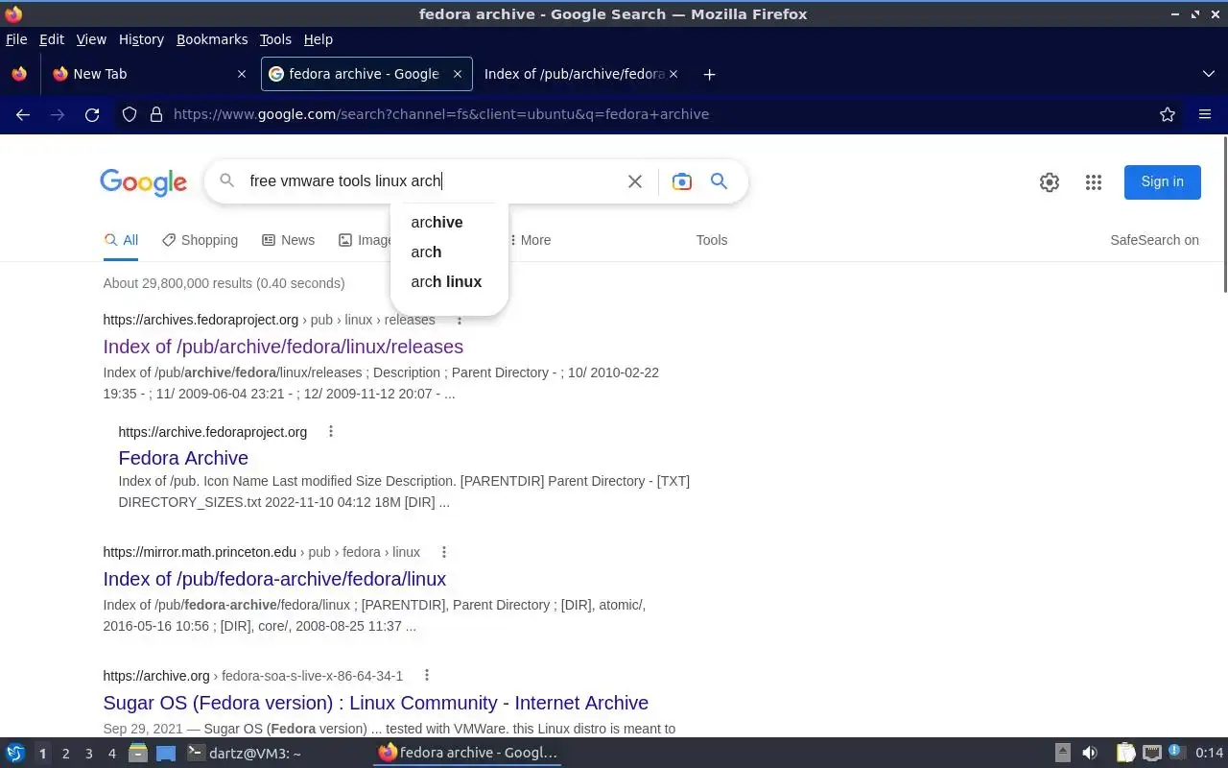This screenshot has height=768, width=1228.
Task: Open the File menu
Action: tap(16, 39)
